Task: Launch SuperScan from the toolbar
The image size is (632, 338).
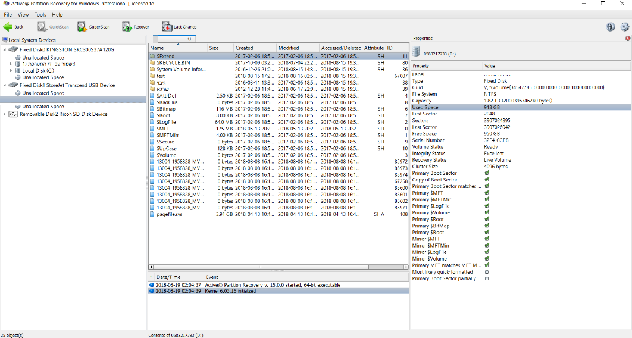Action: point(93,27)
